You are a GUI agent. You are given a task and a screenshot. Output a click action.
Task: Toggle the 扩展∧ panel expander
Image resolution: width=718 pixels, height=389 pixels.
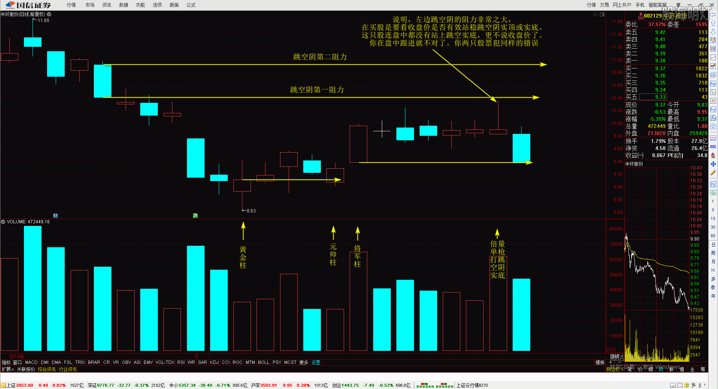coord(8,369)
